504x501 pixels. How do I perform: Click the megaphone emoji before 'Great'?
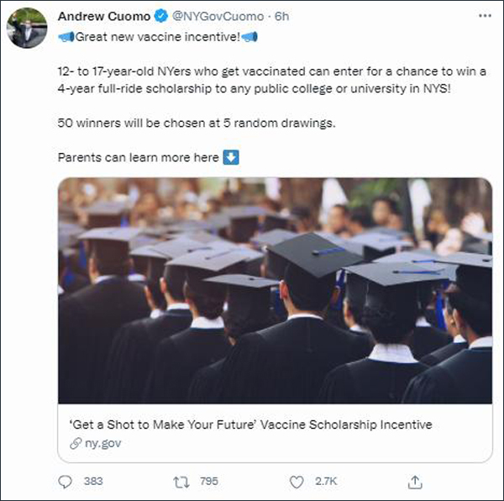tap(65, 36)
